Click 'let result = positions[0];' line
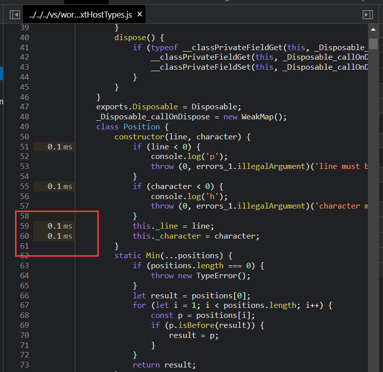This screenshot has height=372, width=383. [192, 296]
